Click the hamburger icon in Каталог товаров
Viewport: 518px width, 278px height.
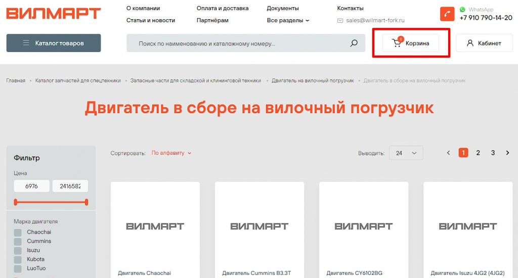pos(26,43)
